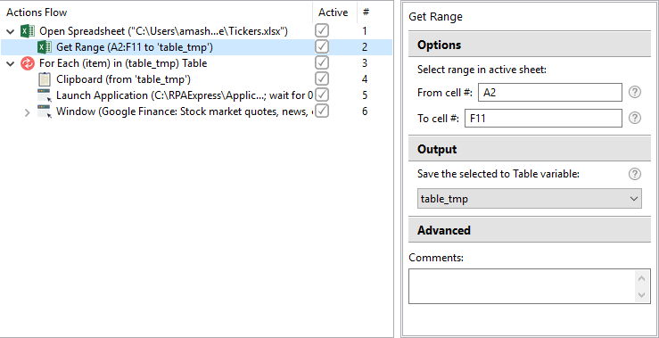Toggle Active checkbox for Clipboard action
Viewport: 659px width, 338px height.
(322, 78)
